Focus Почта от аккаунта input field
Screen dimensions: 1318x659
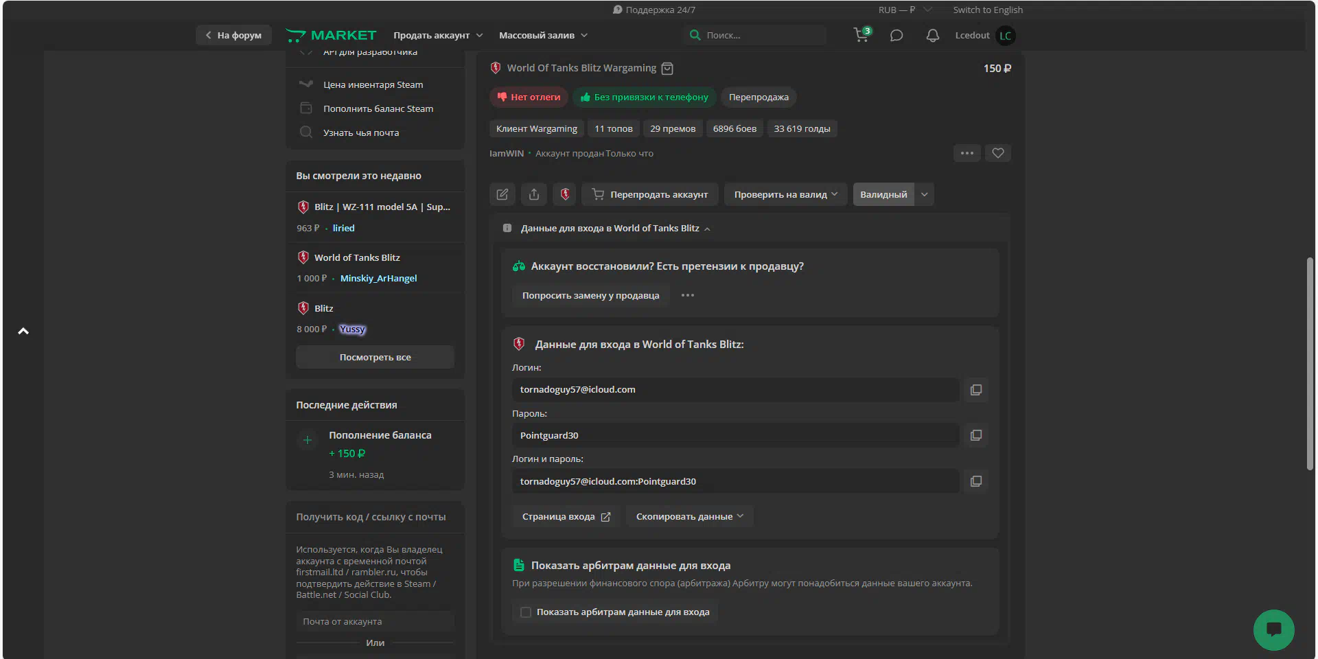coord(375,621)
